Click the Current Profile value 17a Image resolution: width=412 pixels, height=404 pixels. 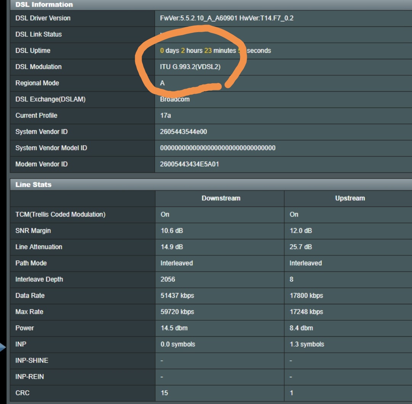coord(166,115)
